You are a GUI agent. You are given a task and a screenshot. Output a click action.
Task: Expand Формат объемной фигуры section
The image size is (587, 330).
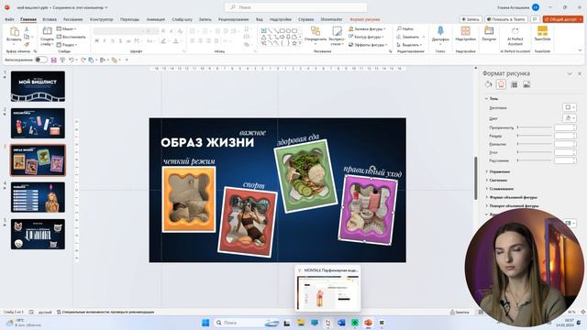[511, 197]
